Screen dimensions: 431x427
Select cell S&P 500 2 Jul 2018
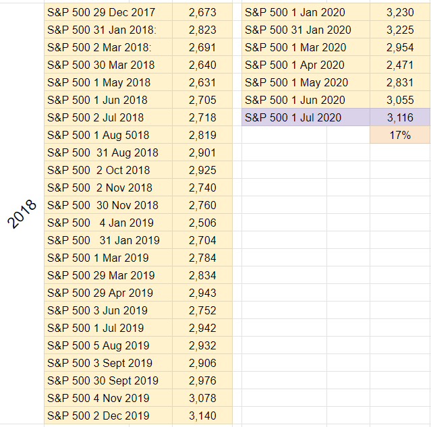click(108, 117)
